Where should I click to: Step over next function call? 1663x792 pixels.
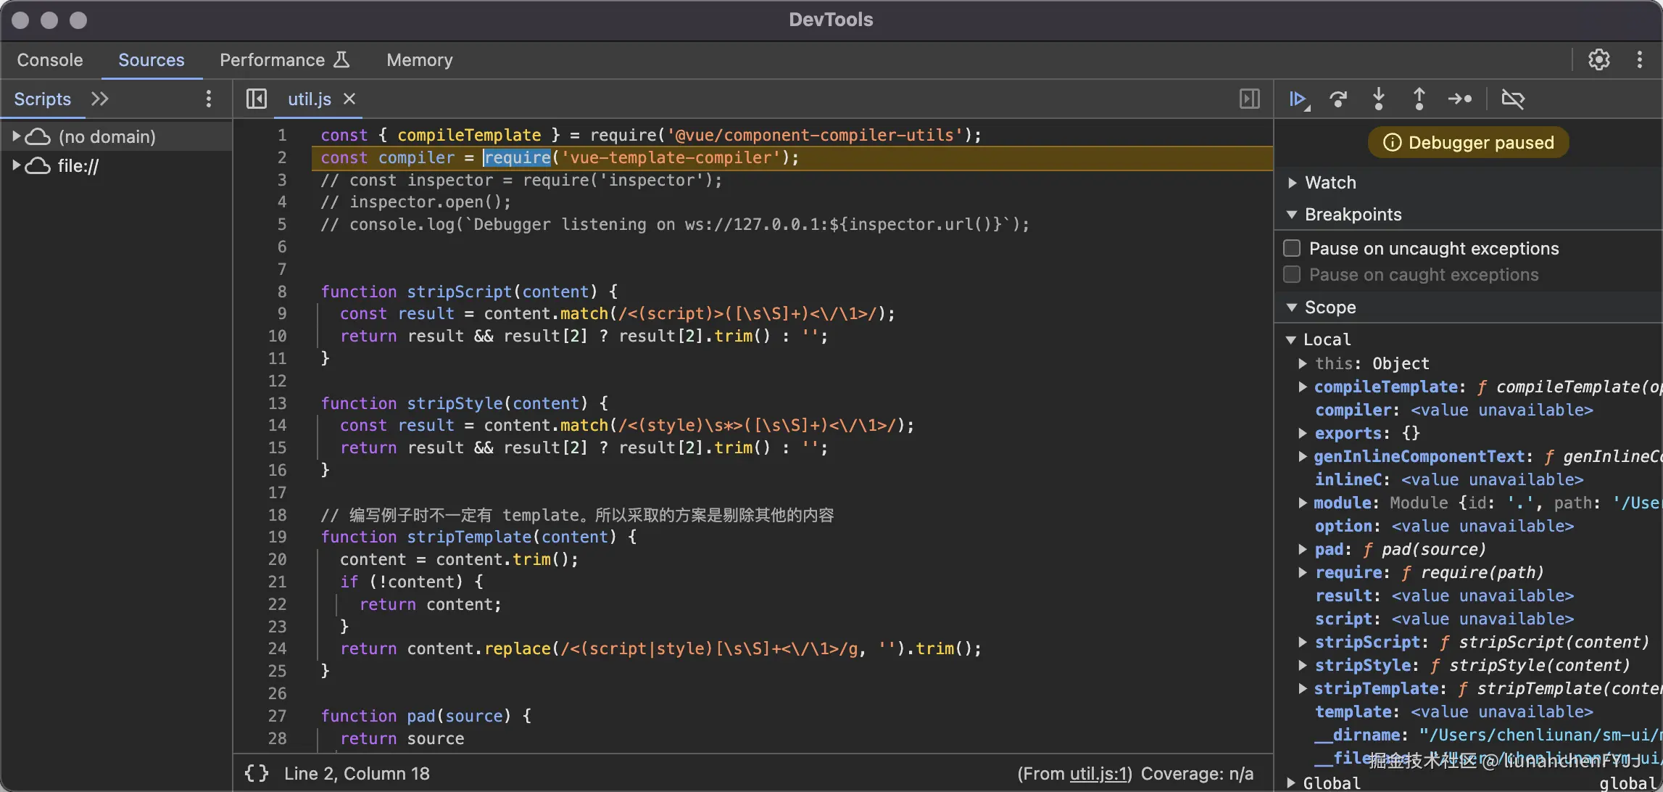pyautogui.click(x=1338, y=99)
